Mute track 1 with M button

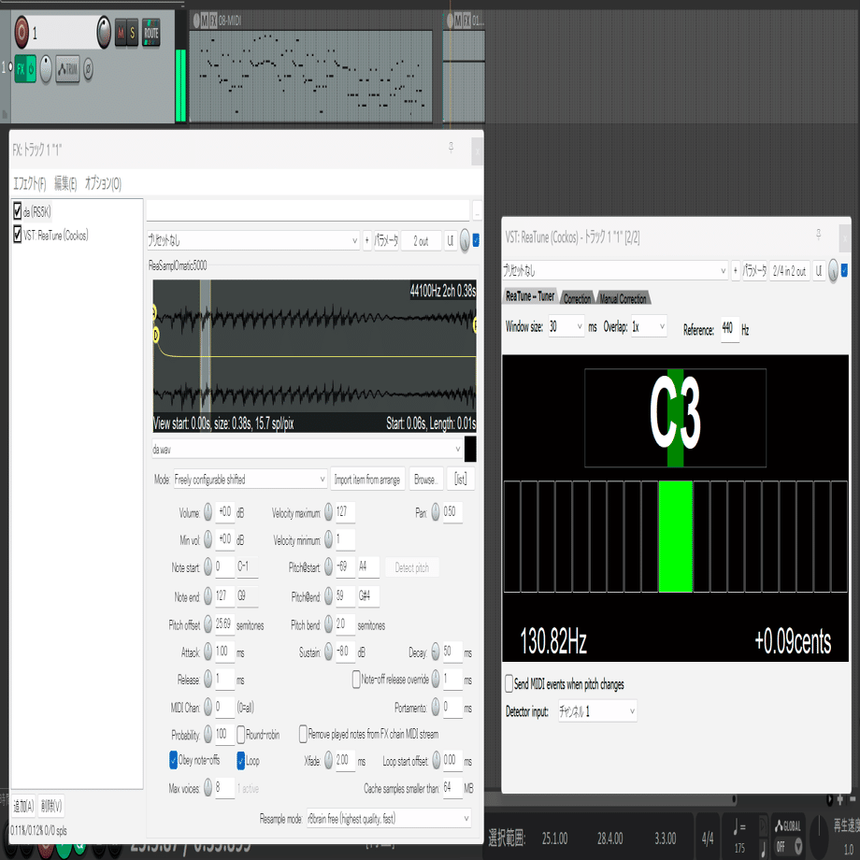[121, 33]
